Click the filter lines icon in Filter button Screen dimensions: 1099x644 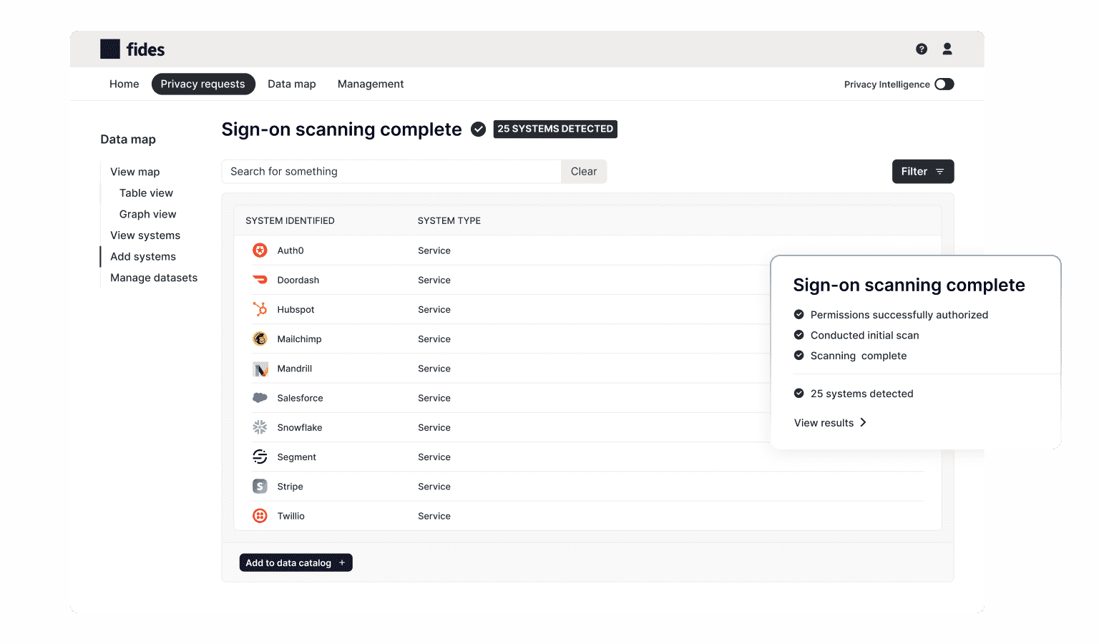tap(939, 172)
